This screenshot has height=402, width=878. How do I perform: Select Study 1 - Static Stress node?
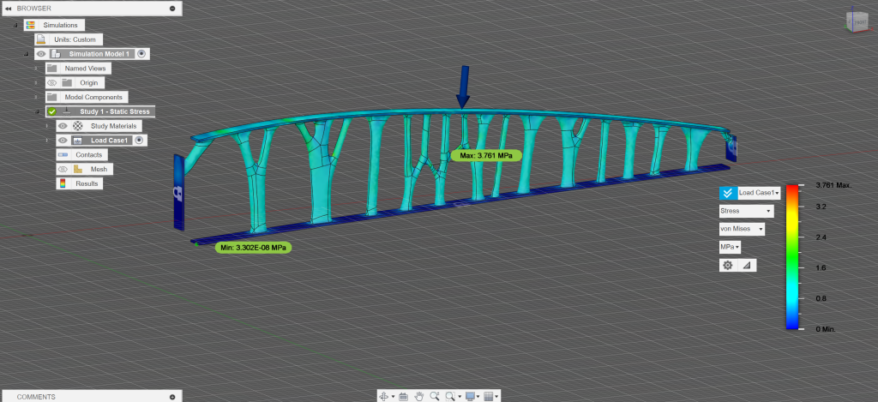[x=105, y=111]
